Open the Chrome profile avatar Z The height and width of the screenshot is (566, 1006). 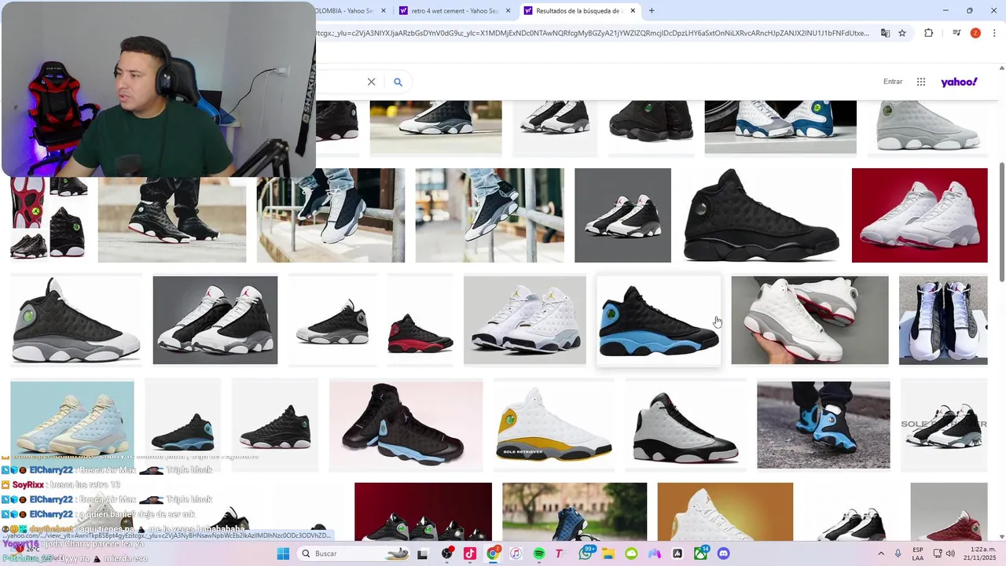[975, 33]
